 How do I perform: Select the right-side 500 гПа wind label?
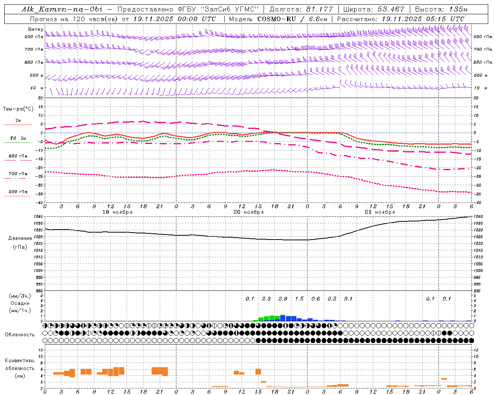483,37
